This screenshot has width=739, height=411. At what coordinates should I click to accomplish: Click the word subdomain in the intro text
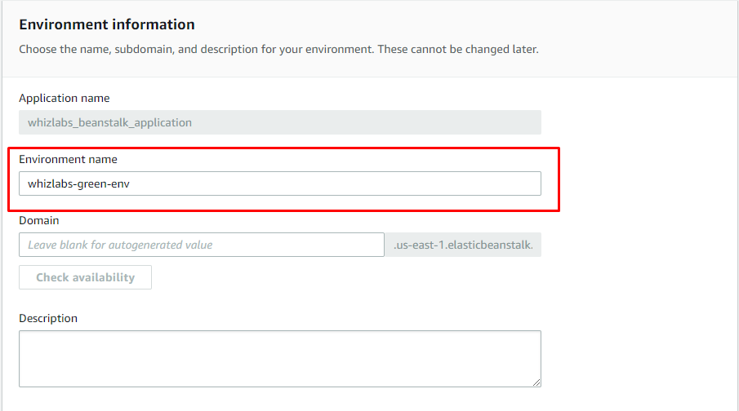point(145,50)
